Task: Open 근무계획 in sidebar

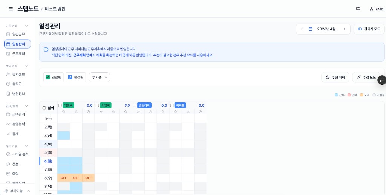Action: [17, 53]
